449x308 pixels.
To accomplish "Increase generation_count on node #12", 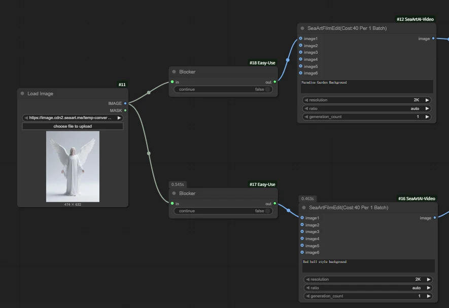I will (427, 117).
